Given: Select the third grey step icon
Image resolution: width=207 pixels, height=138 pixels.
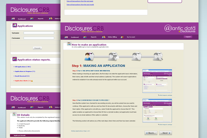Looking at the screenshot, I should pyautogui.click(x=136, y=56).
